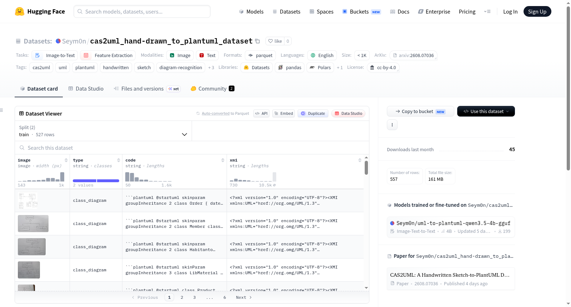
Task: Open the more options vertical dots button
Action: (392, 125)
